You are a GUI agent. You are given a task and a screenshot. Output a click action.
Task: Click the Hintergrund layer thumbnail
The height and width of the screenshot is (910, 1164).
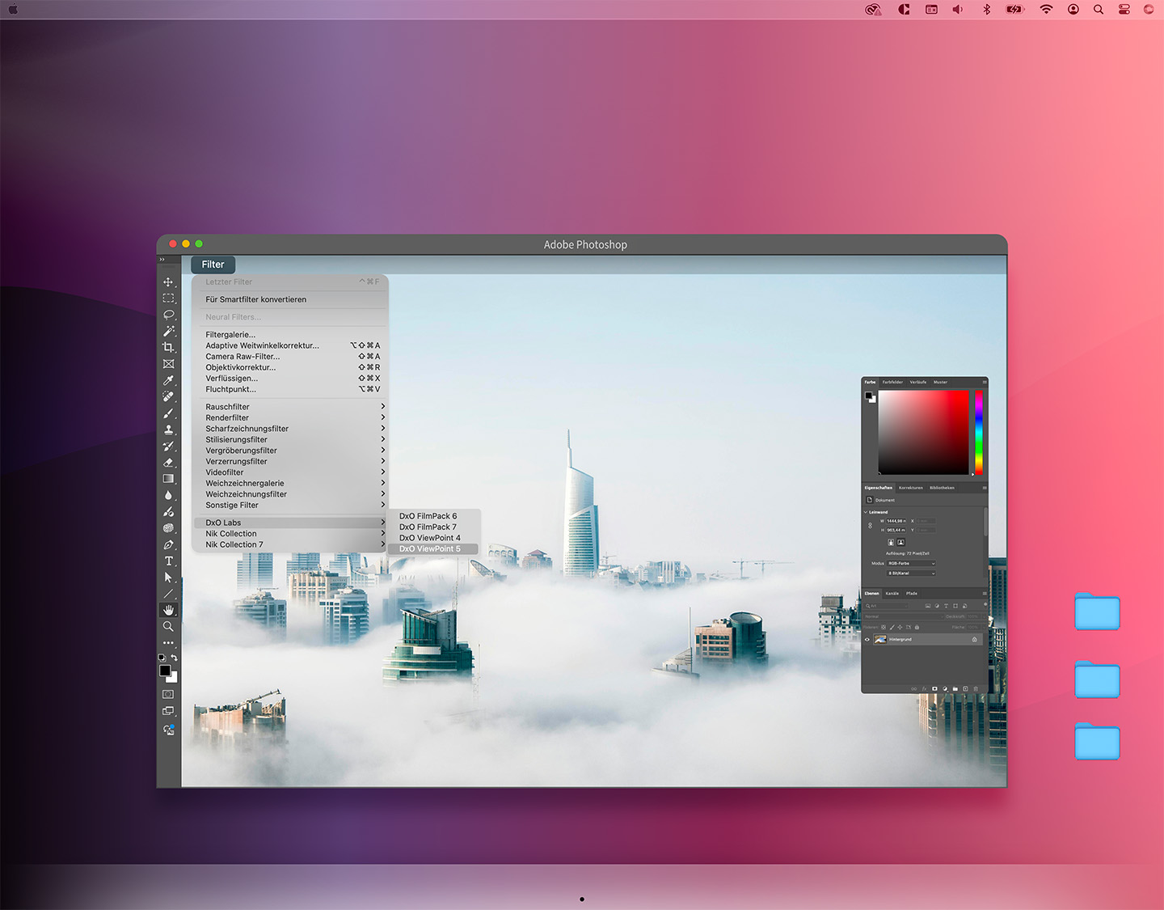880,640
